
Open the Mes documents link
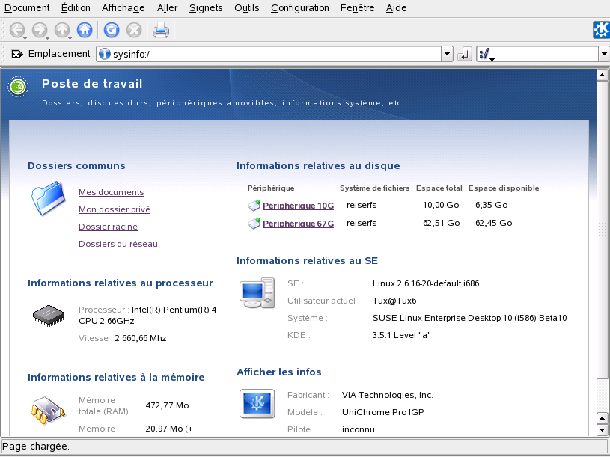(x=112, y=192)
